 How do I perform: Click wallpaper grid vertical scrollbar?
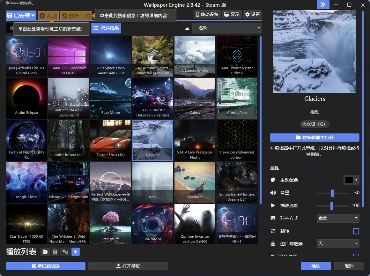point(261,120)
